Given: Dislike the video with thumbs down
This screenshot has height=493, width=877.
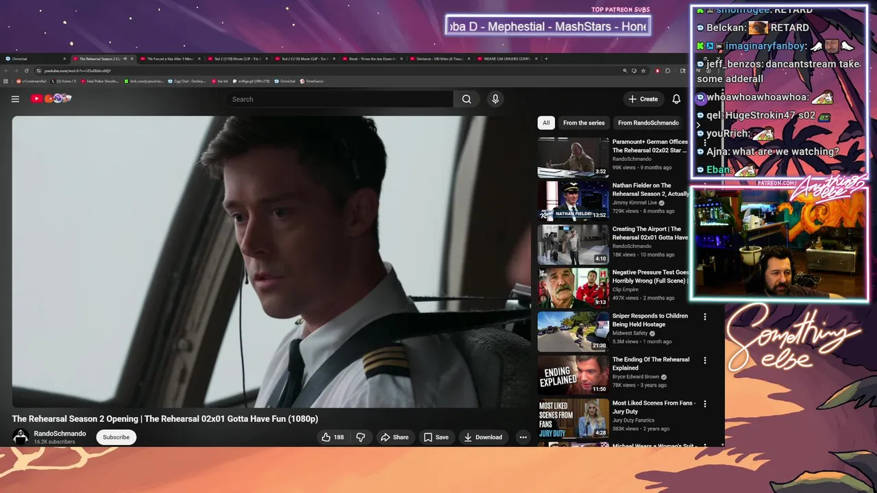Looking at the screenshot, I should [360, 437].
